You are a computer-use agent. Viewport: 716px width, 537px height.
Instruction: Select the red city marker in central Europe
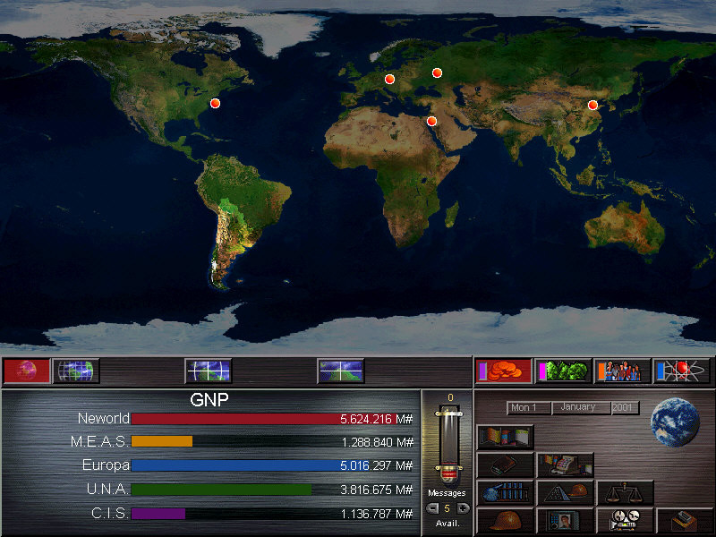point(389,79)
